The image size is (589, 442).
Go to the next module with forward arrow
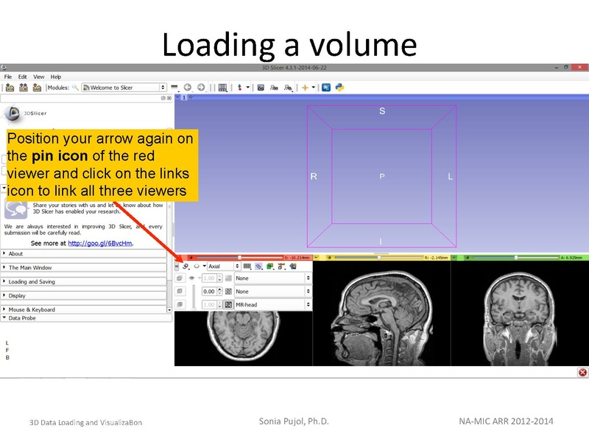[x=201, y=88]
